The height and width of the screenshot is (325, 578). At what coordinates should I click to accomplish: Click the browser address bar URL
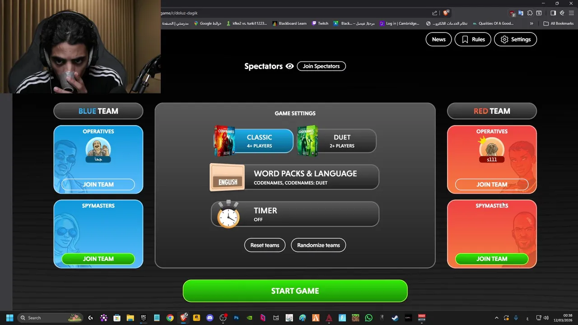coord(179,13)
